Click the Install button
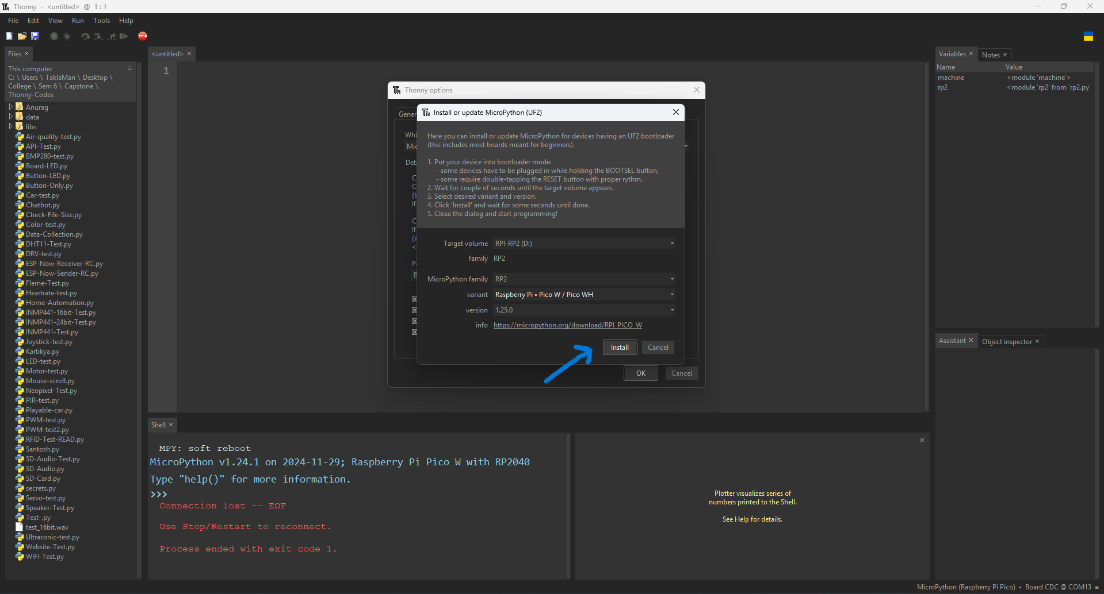Viewport: 1104px width, 594px height. [x=620, y=347]
